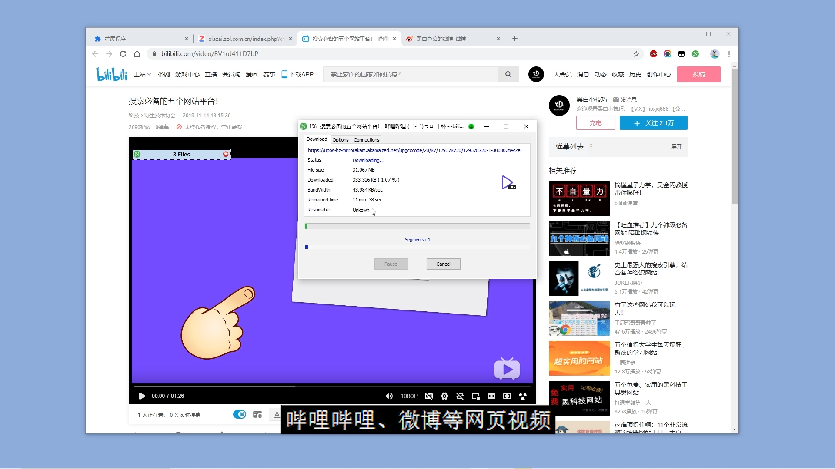
Task: Expand the danmaku list with 展开
Action: (x=676, y=147)
